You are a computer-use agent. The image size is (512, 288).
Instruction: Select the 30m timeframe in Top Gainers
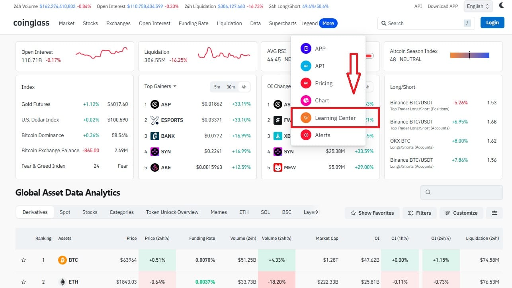(x=231, y=87)
